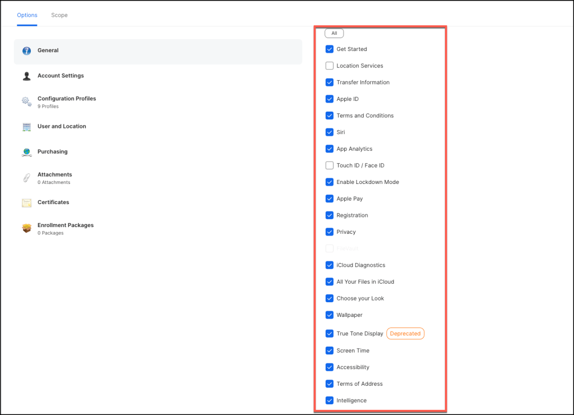Click the Configuration Profiles gear icon
Image resolution: width=574 pixels, height=415 pixels.
[x=26, y=102]
